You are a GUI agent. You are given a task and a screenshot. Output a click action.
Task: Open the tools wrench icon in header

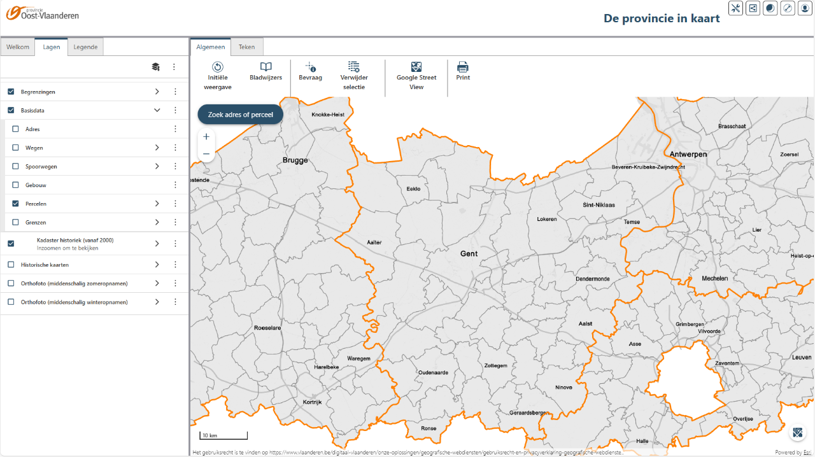pyautogui.click(x=736, y=8)
